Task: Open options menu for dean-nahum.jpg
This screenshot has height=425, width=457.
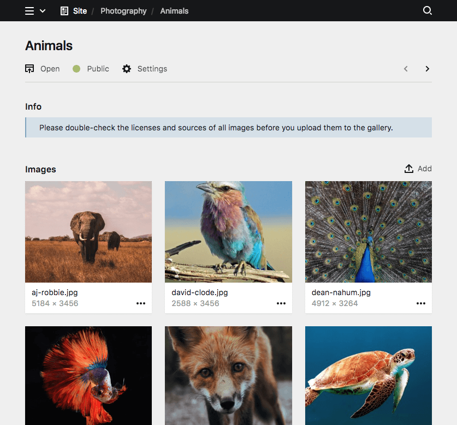Action: pos(421,303)
